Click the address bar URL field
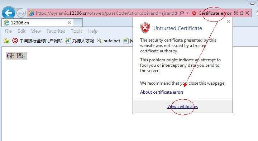The image size is (258, 141). point(107,13)
